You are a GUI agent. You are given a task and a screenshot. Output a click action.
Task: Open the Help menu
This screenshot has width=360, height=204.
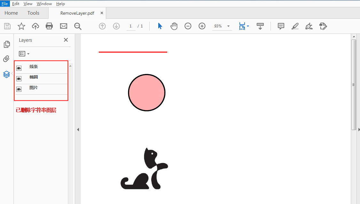click(61, 4)
